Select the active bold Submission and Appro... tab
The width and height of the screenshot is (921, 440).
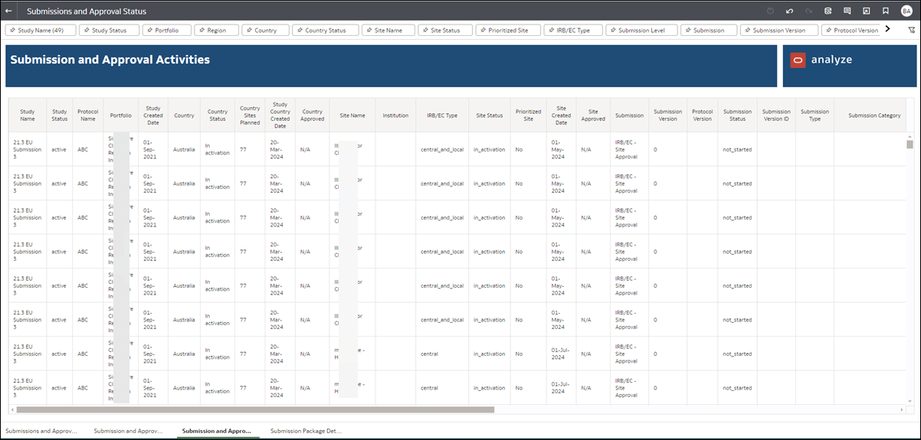point(217,431)
